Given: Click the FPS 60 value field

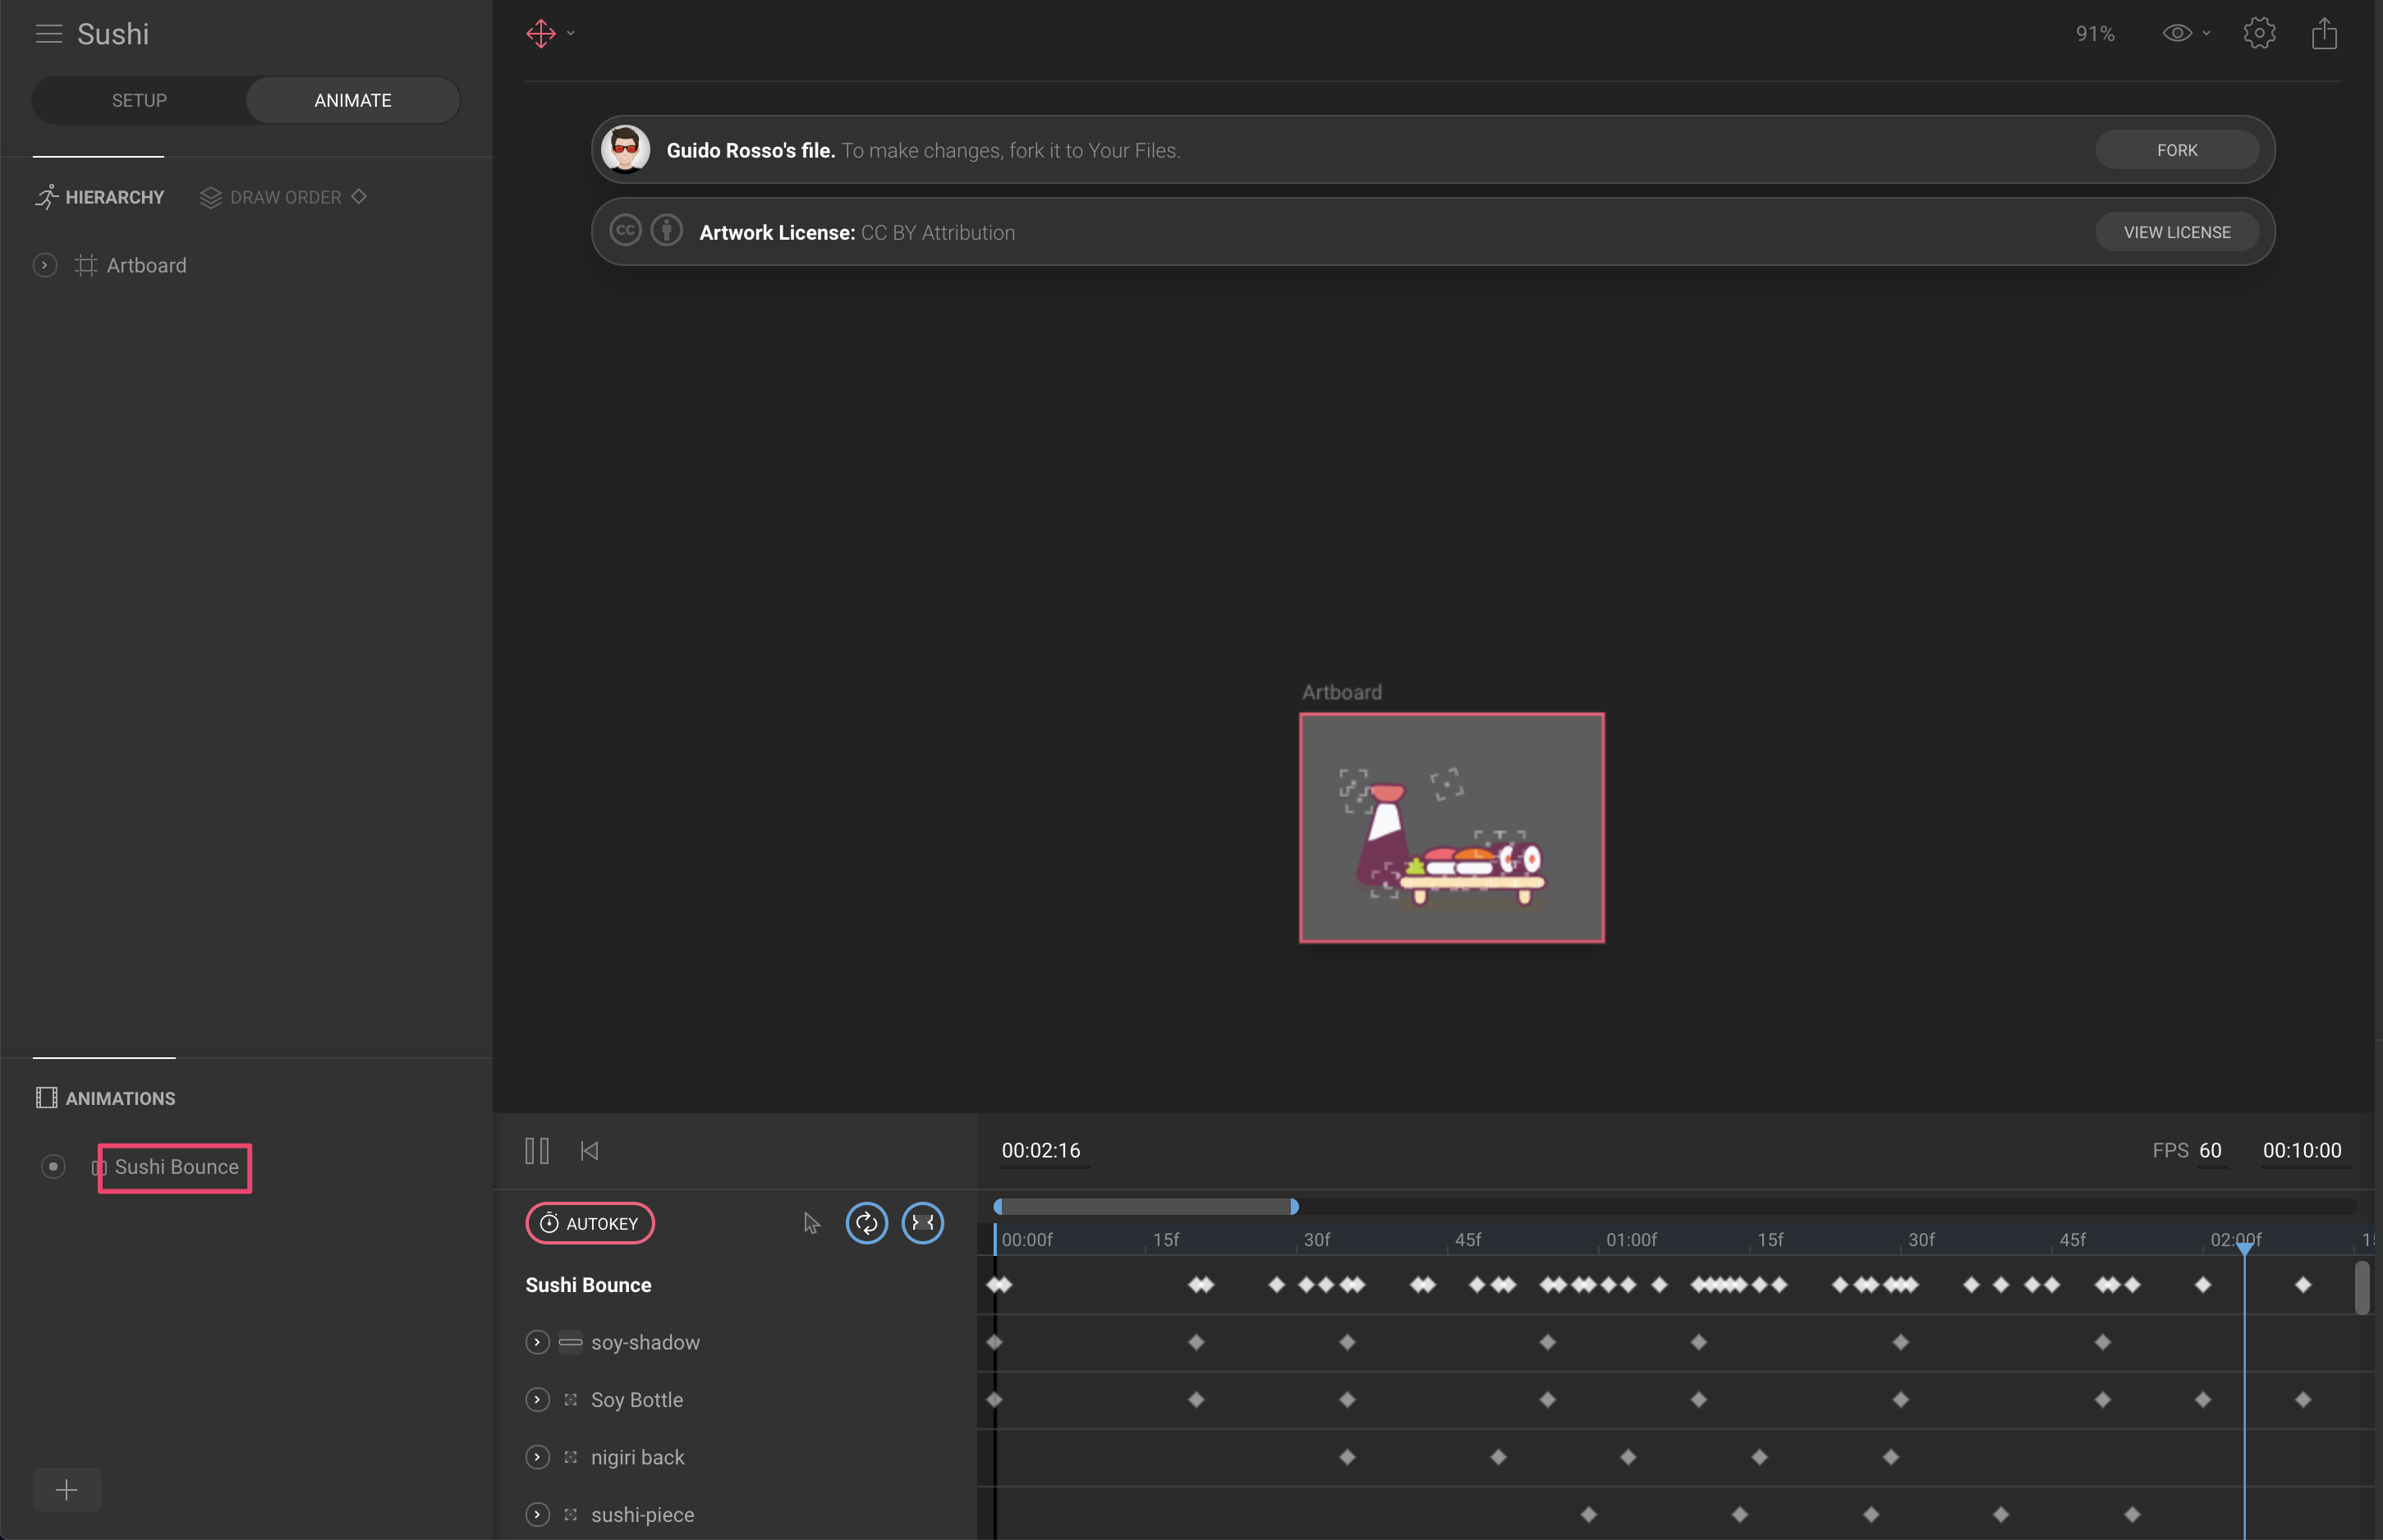Looking at the screenshot, I should (2210, 1151).
